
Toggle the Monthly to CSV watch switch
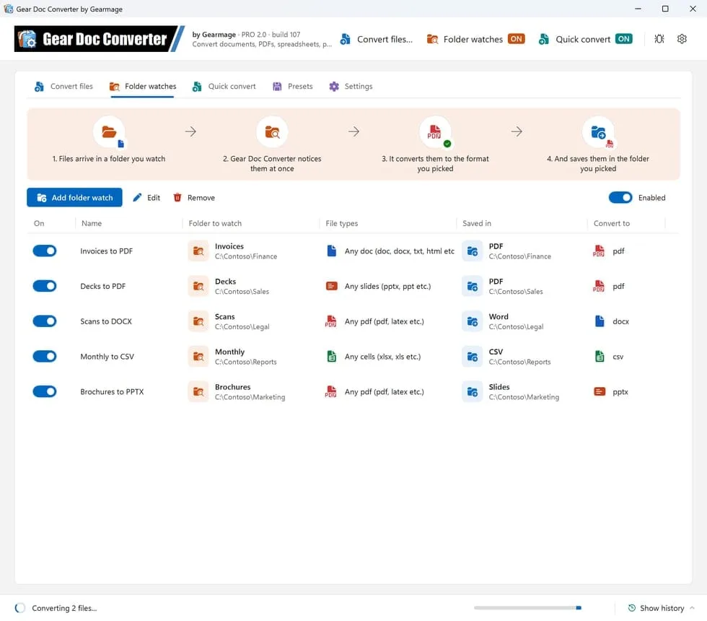[45, 357]
